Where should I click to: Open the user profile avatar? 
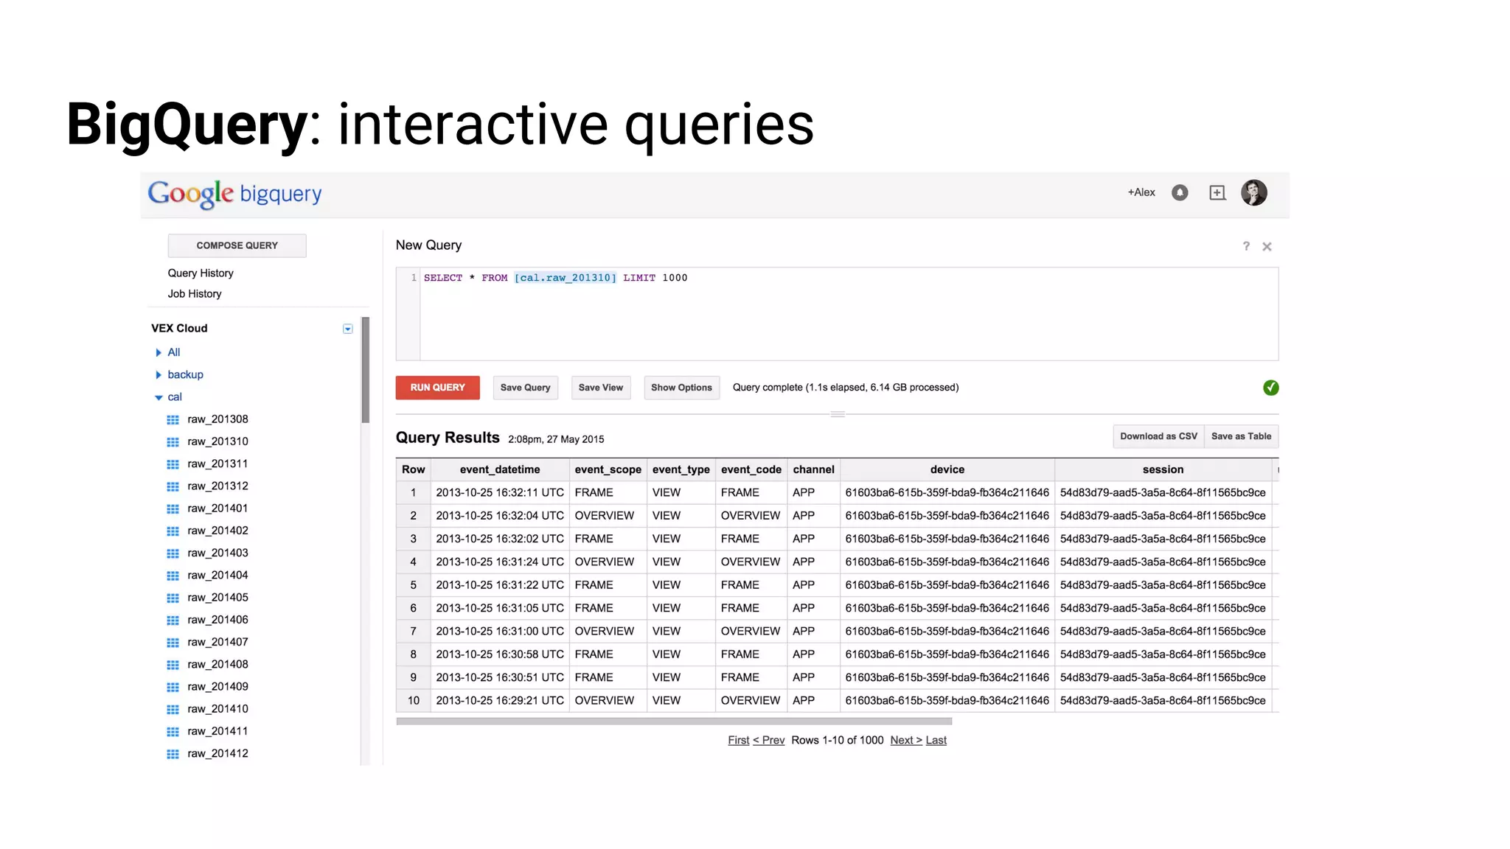pos(1253,192)
